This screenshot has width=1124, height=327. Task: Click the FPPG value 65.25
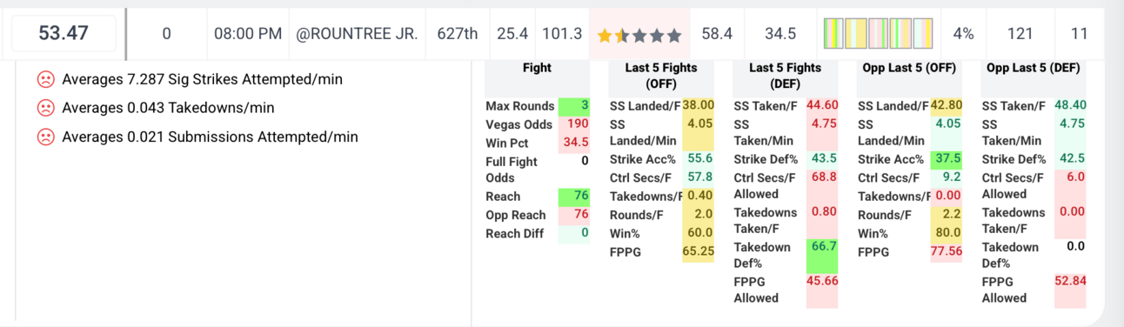[698, 250]
